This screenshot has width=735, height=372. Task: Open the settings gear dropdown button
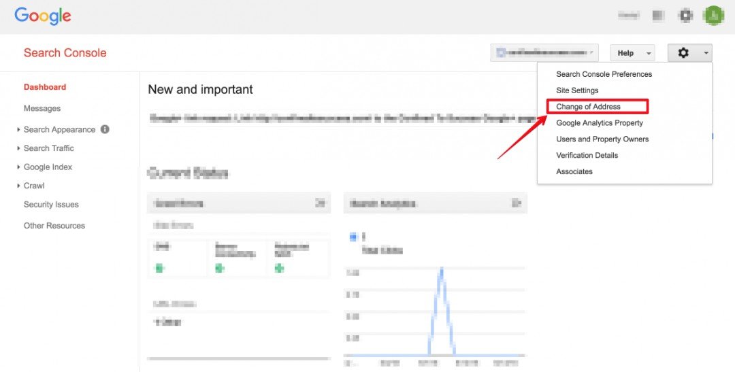[x=689, y=53]
